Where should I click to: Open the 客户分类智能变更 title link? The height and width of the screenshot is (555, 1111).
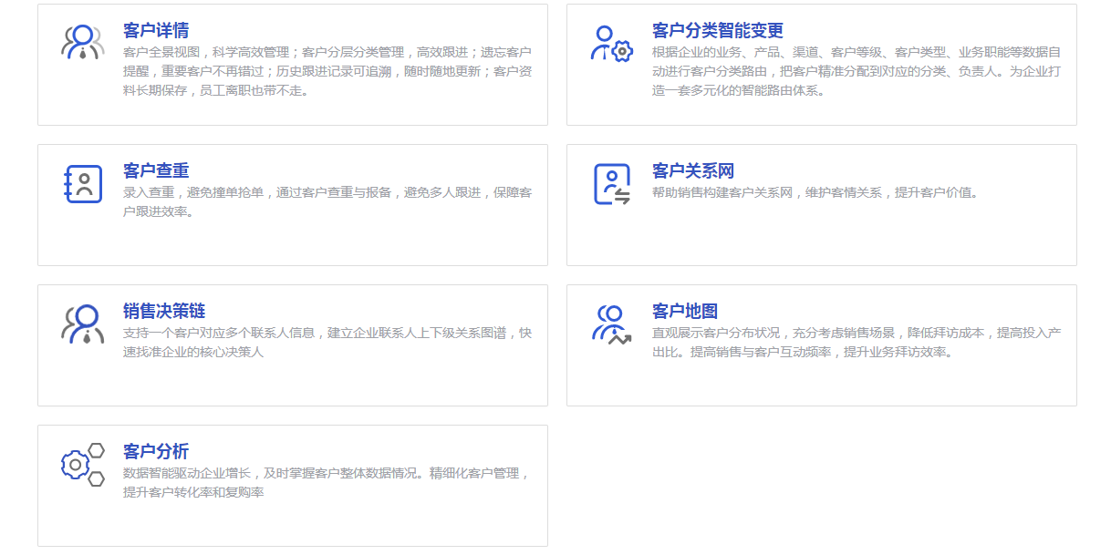pos(717,31)
